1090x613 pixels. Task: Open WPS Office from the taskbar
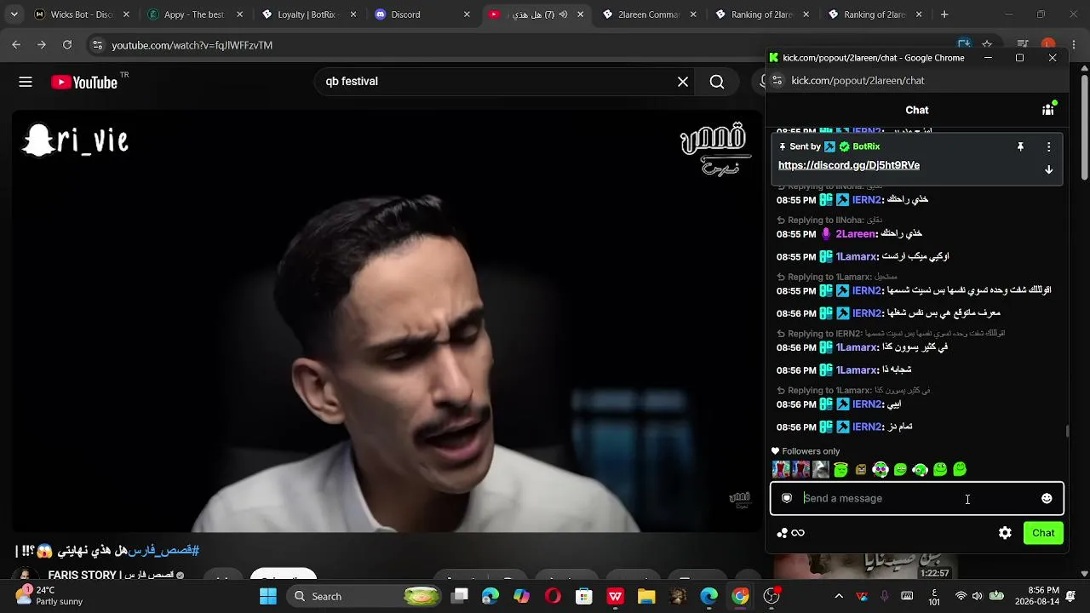point(615,596)
